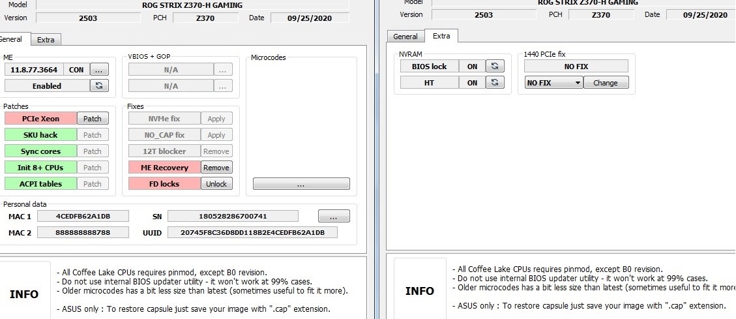
Task: Remove ME Recovery
Action: pos(216,167)
